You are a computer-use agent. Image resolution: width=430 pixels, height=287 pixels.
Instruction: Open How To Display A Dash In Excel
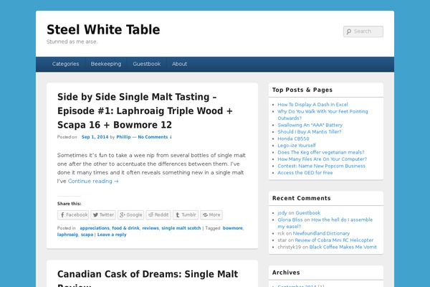pos(312,105)
